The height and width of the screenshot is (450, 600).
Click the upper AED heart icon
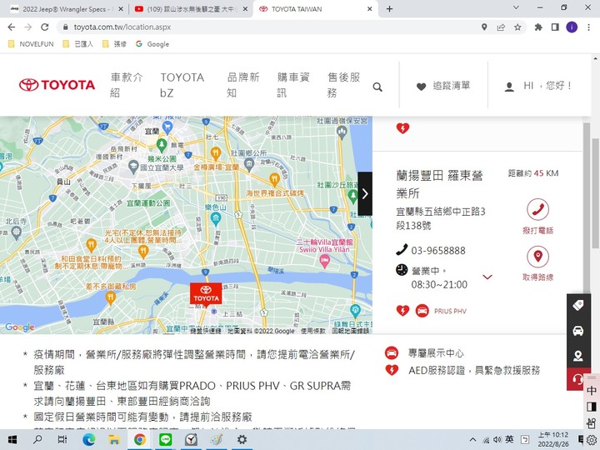(x=402, y=128)
